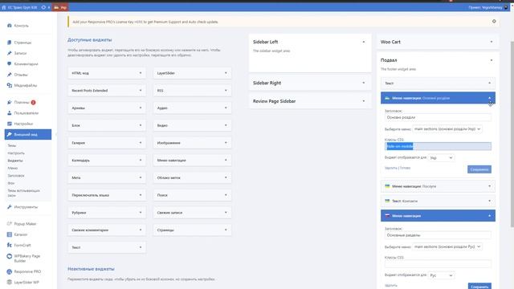
Task: Expand the first Текст footer widget
Action: (x=489, y=83)
